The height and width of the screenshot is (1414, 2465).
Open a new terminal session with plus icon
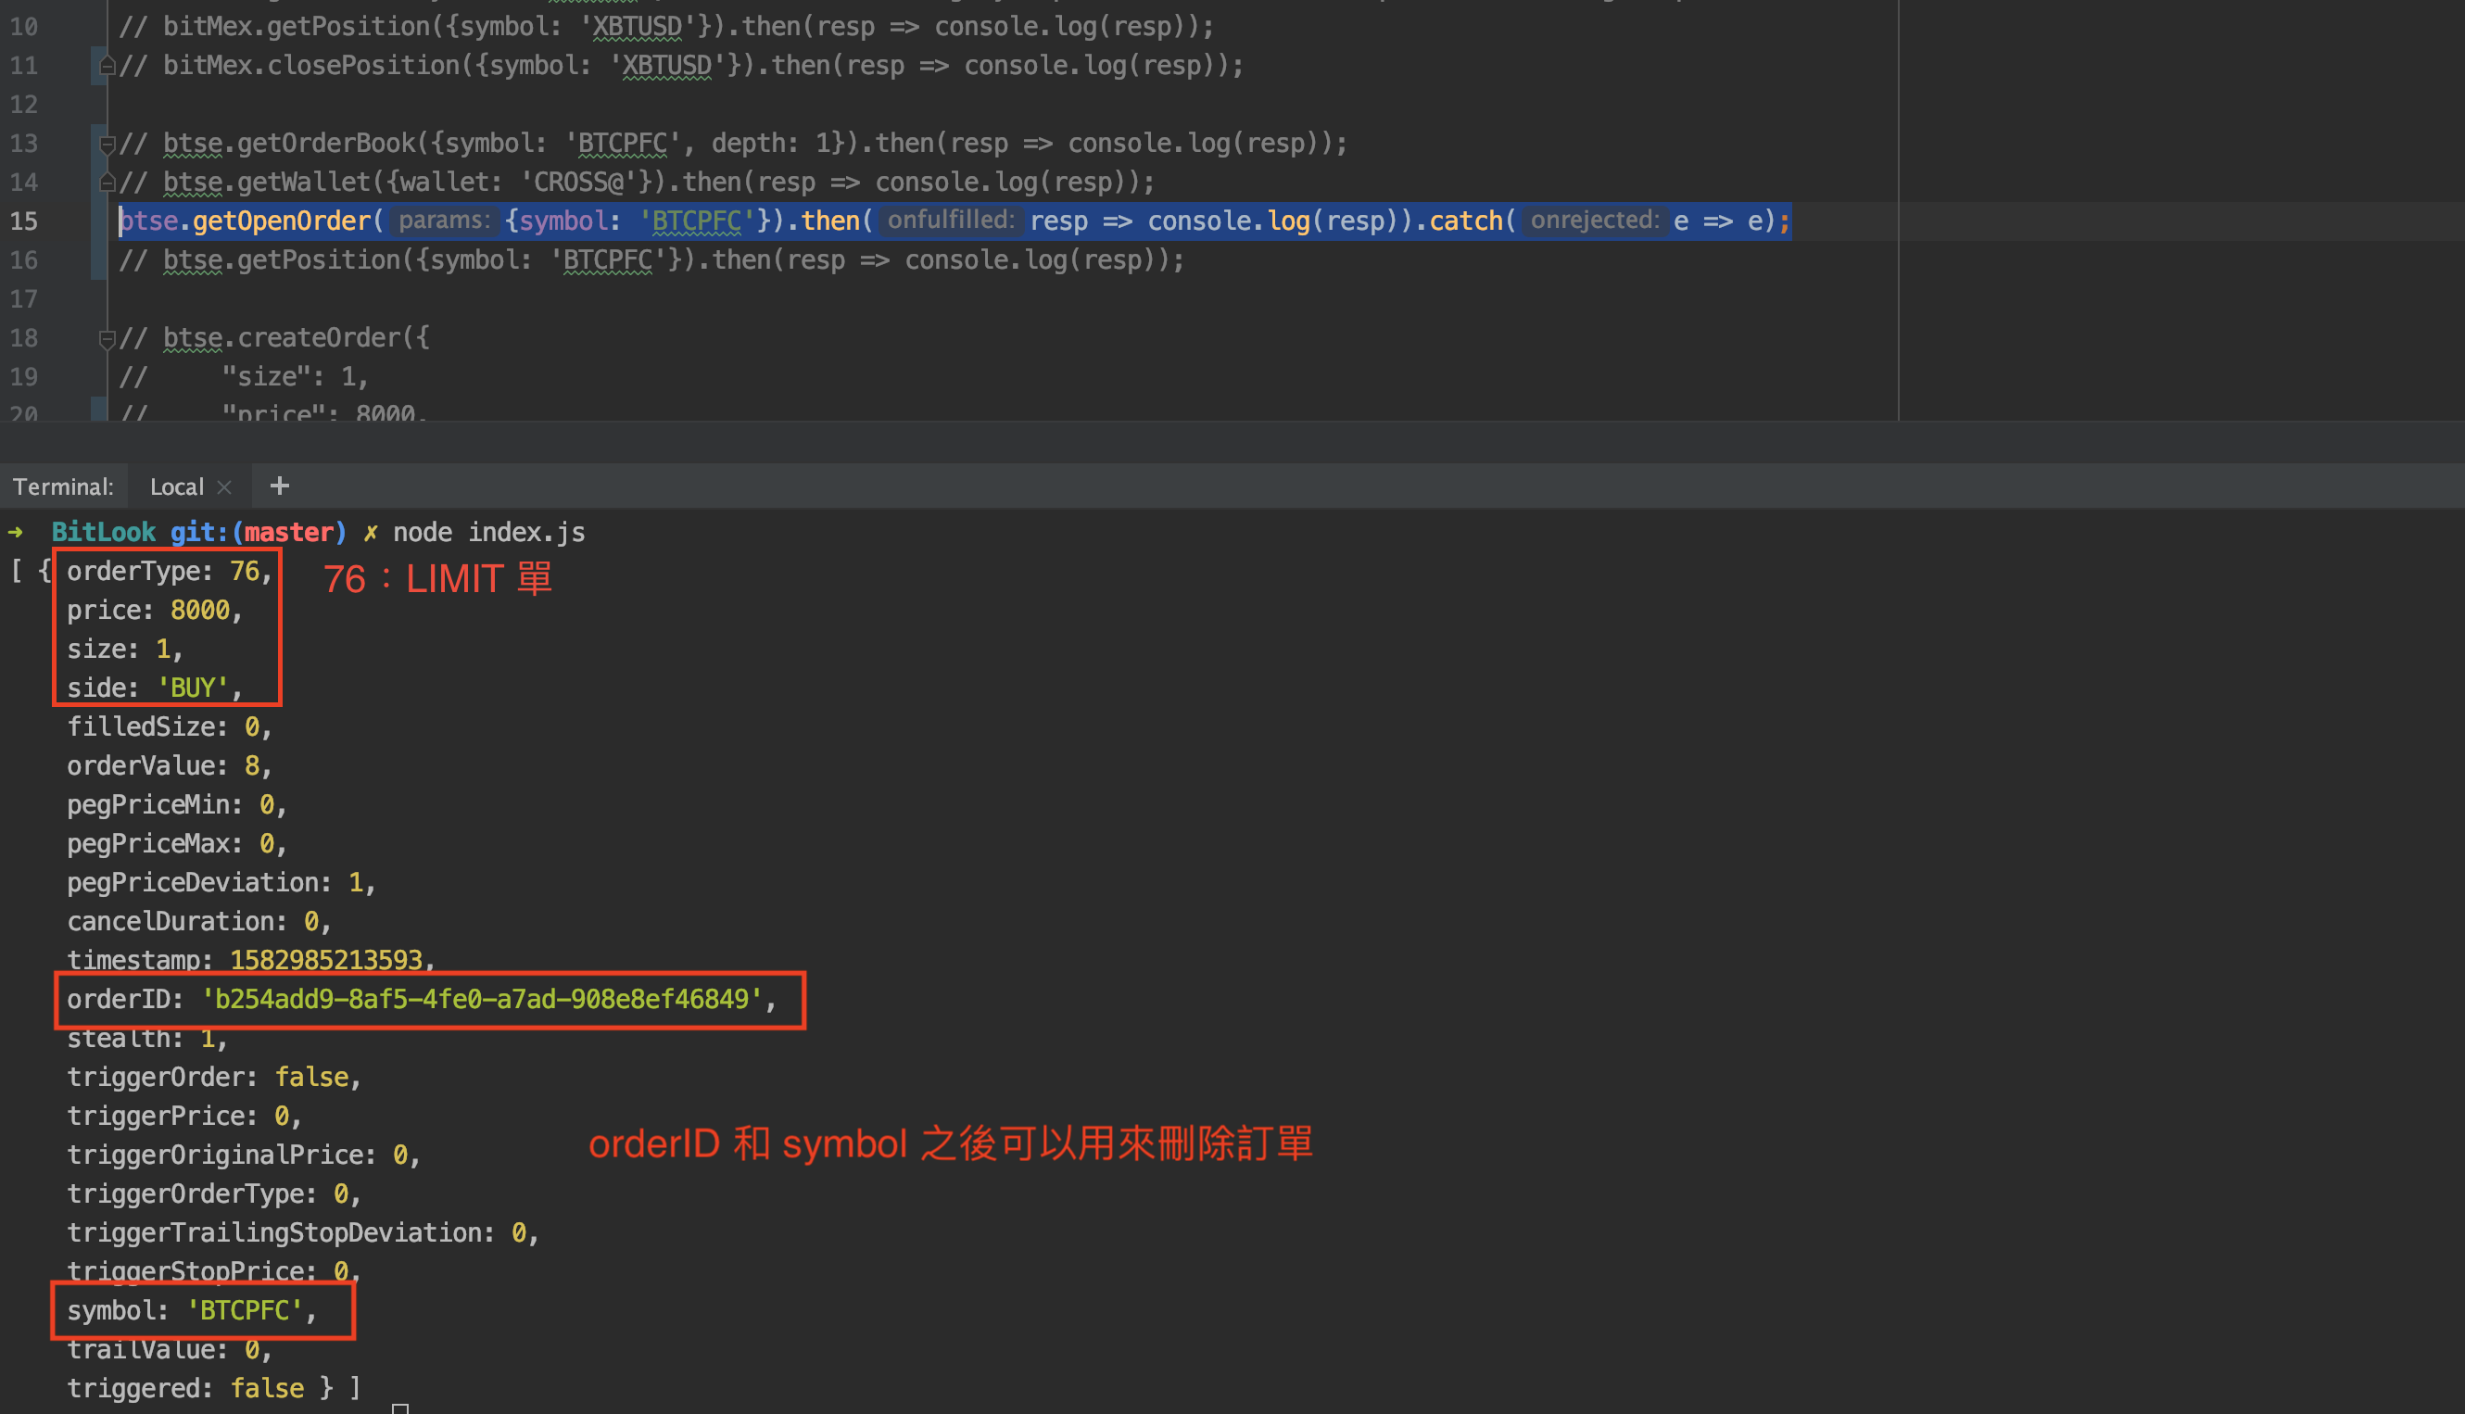pyautogui.click(x=280, y=486)
